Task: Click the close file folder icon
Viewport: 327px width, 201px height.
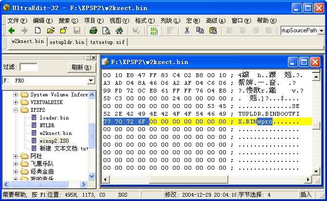Action: (x=64, y=31)
